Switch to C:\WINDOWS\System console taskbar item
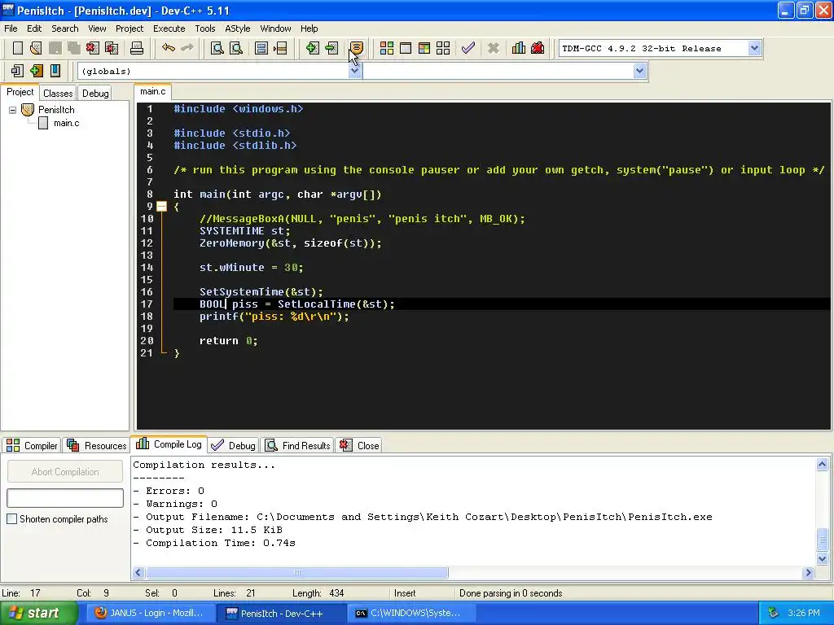The image size is (834, 625). [x=413, y=614]
